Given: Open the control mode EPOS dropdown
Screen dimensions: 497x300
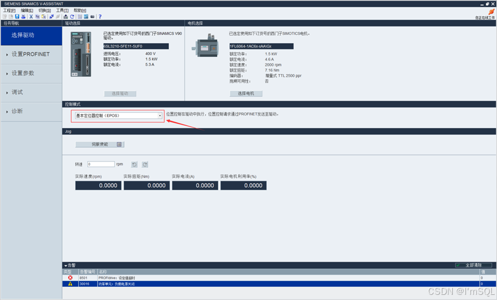Looking at the screenshot, I should (118, 116).
